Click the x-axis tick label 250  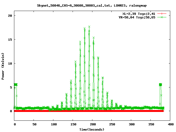pyautogui.click(x=112, y=124)
